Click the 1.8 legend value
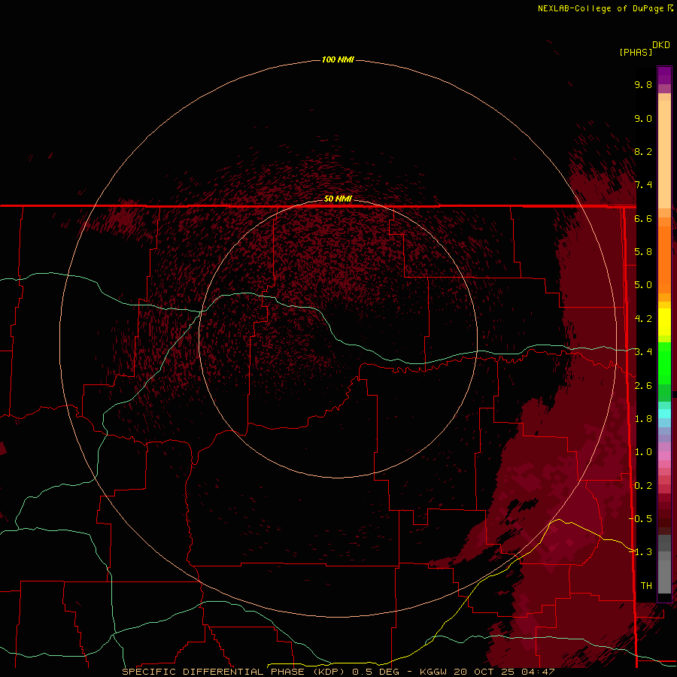 643,419
